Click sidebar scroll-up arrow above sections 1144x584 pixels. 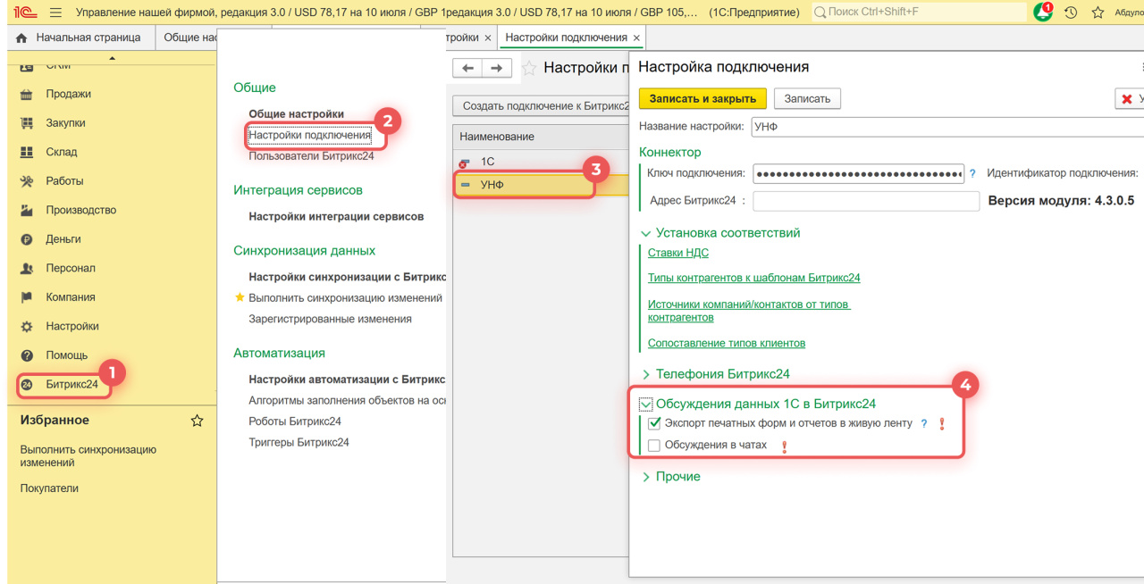[112, 58]
